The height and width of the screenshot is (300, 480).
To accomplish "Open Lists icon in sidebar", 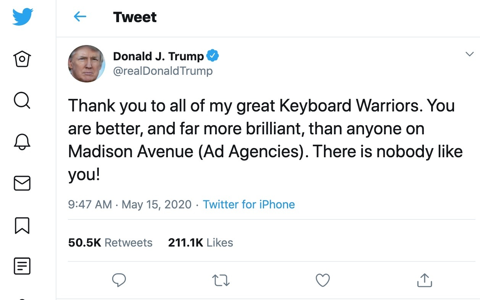I will click(x=22, y=266).
